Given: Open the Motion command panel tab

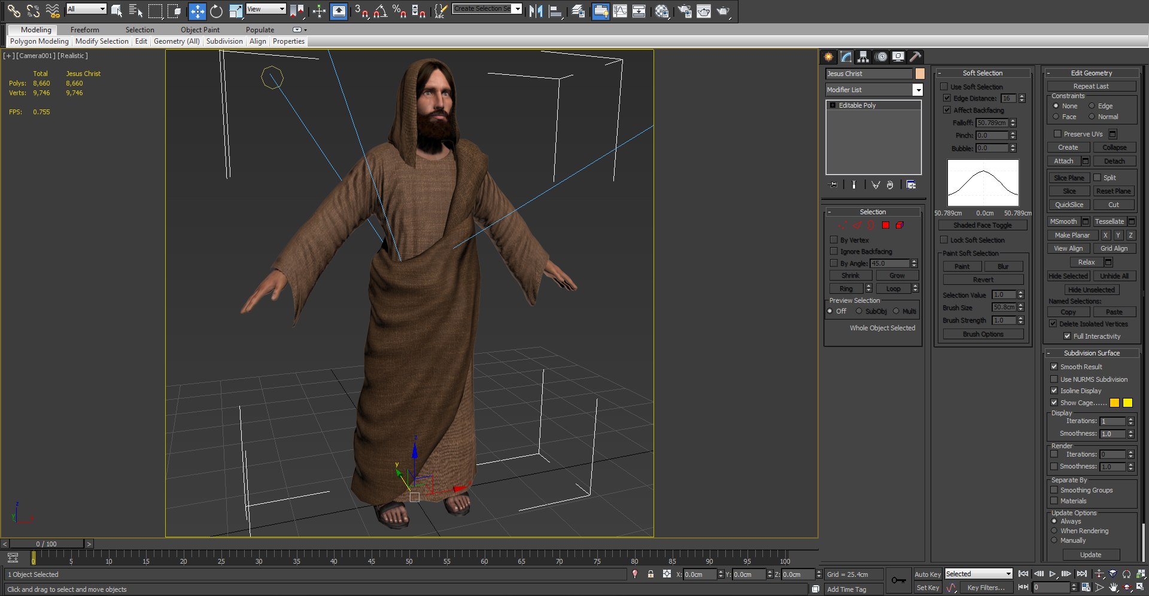Looking at the screenshot, I should pos(881,57).
